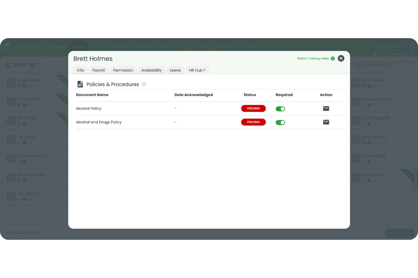Click the SEND WELCOME EMAIL link
The image size is (418, 278).
pyautogui.click(x=21, y=232)
